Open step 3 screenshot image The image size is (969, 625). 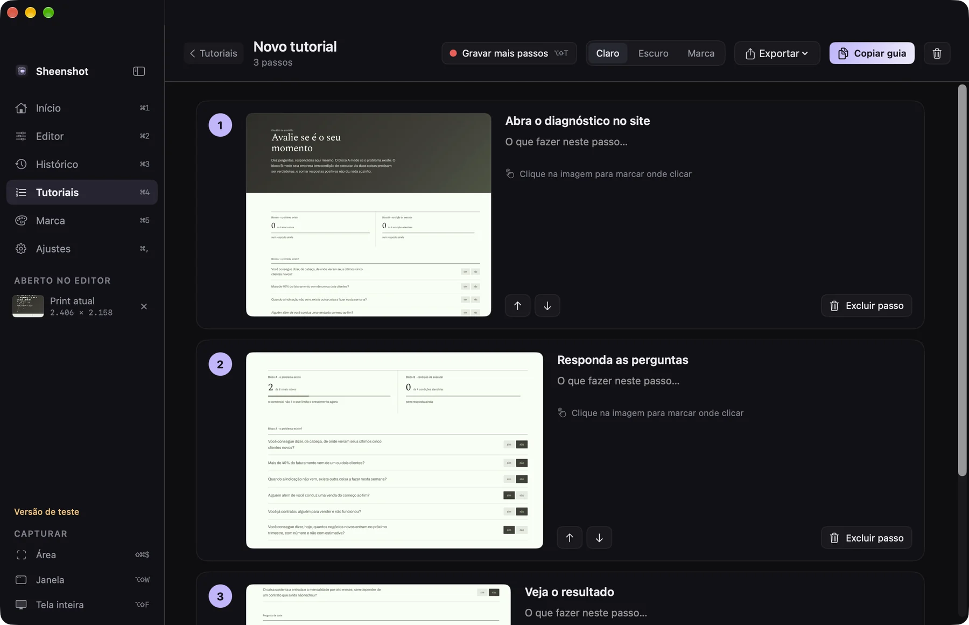pyautogui.click(x=378, y=605)
